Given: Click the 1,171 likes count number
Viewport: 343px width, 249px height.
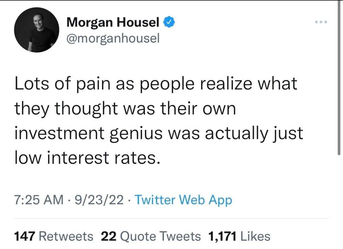Looking at the screenshot, I should coord(222,236).
